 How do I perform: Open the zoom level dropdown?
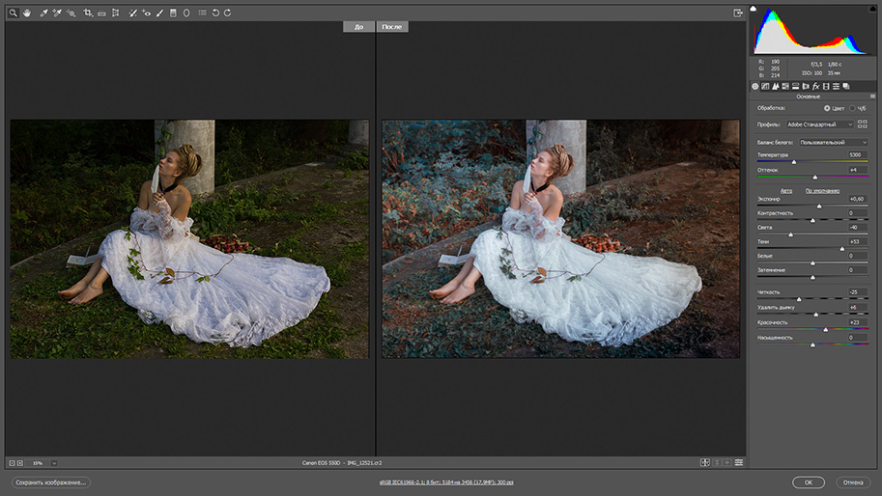click(54, 463)
